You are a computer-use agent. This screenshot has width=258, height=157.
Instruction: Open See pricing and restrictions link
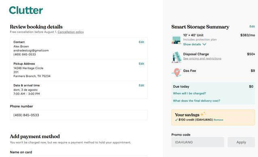click(x=202, y=58)
